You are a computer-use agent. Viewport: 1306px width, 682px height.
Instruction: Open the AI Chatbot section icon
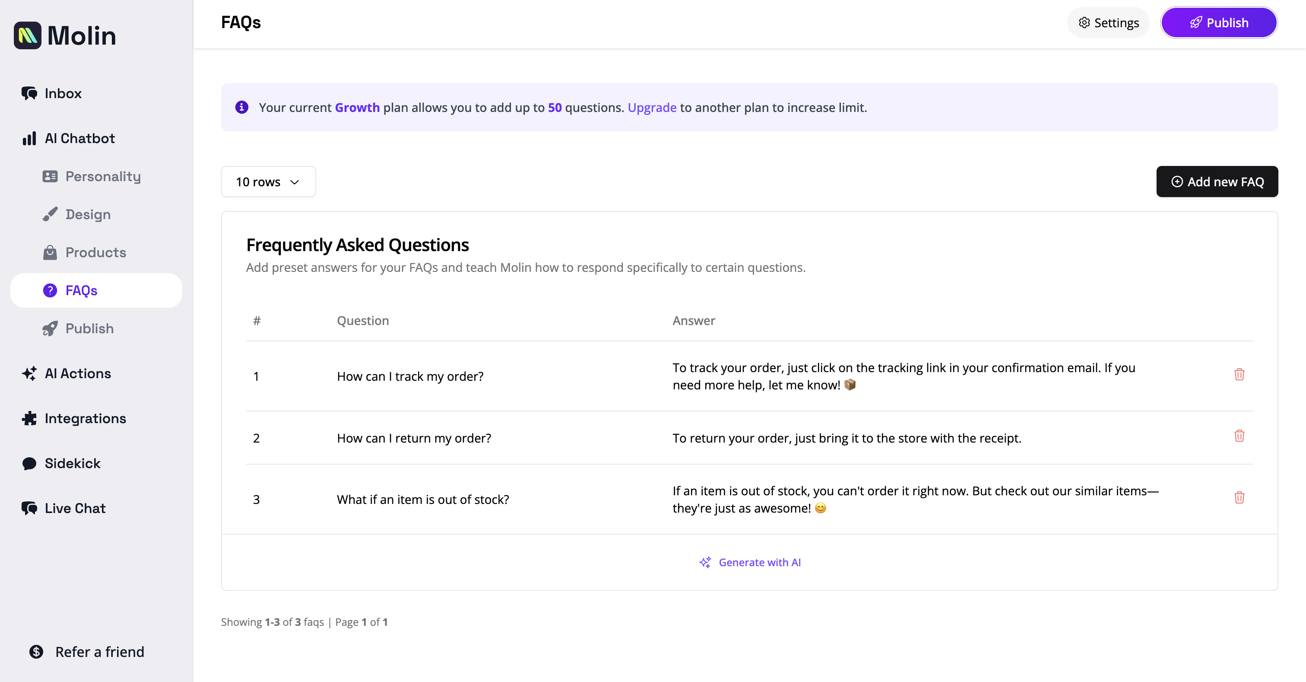click(x=29, y=138)
